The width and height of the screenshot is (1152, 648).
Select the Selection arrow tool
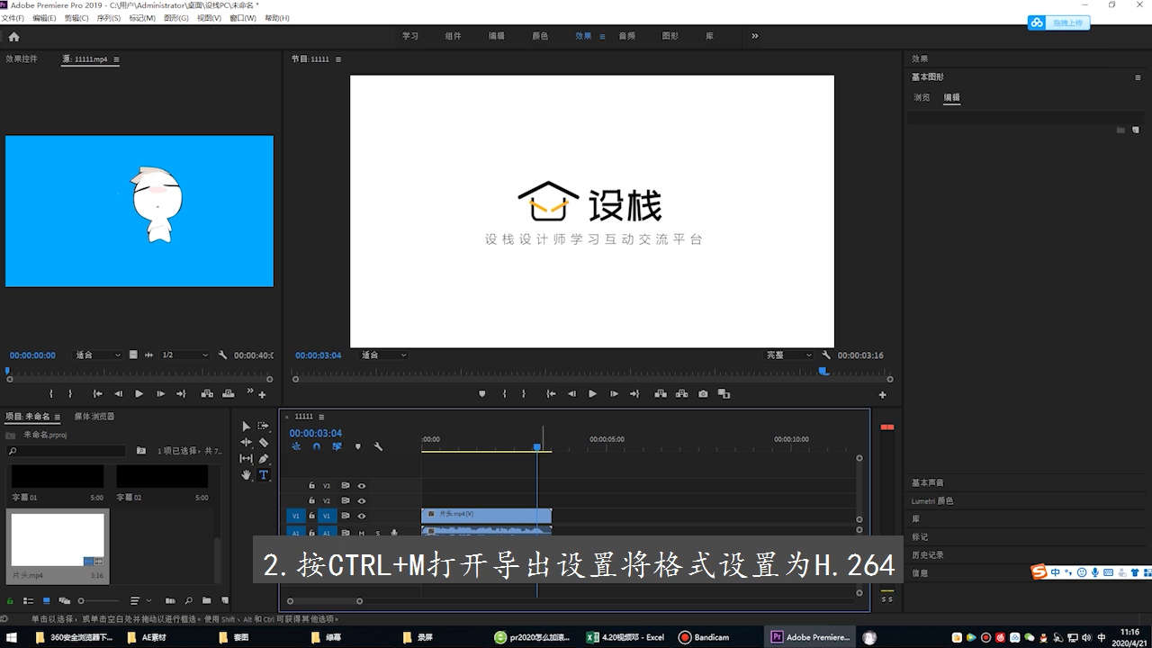pos(246,426)
